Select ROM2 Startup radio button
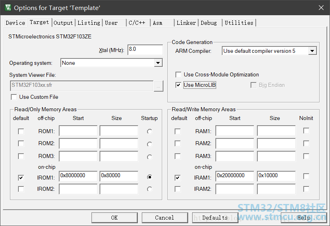This screenshot has width=330, height=226. [150, 144]
